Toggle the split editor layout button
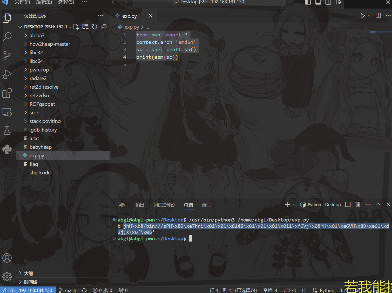392x293 pixels. [378, 16]
